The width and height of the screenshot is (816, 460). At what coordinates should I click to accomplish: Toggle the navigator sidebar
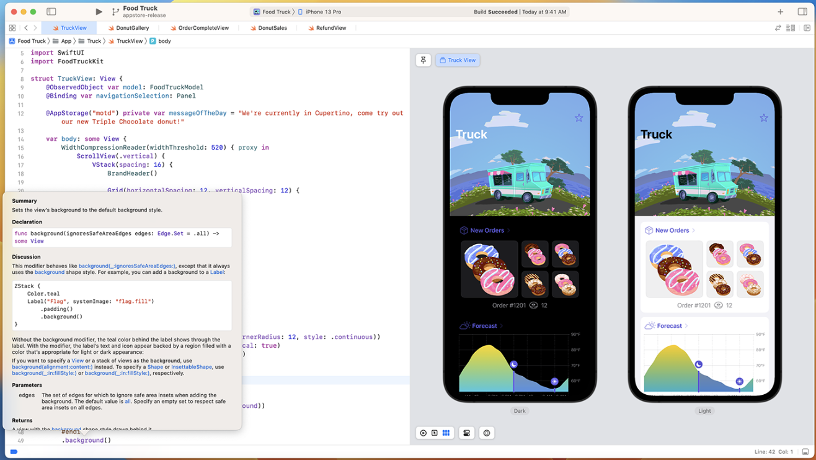coord(51,12)
